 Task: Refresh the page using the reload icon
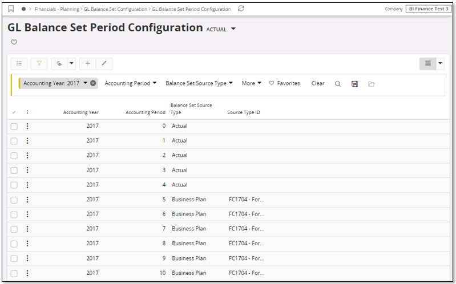241,9
